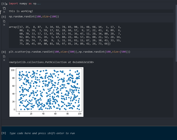Delete the import numpy cell [1]
This screenshot has height=140, width=177.
[x=4, y=12]
